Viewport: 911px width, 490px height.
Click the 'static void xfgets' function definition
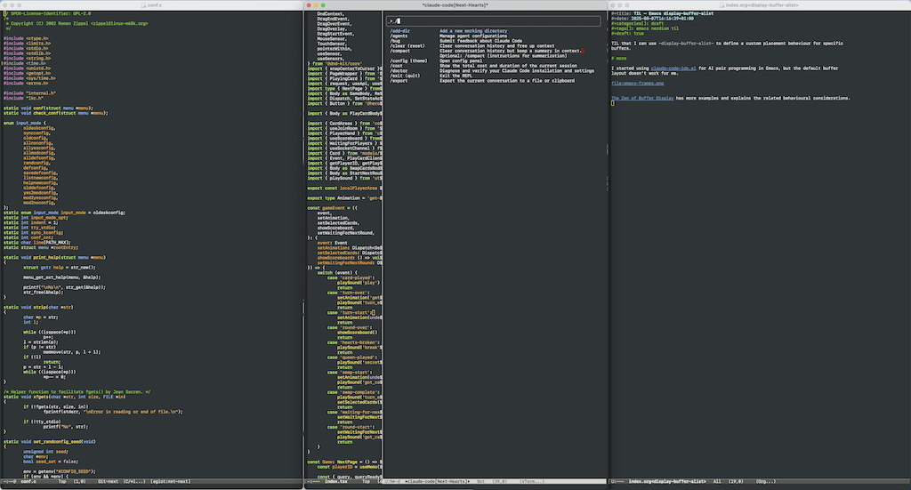pos(64,398)
